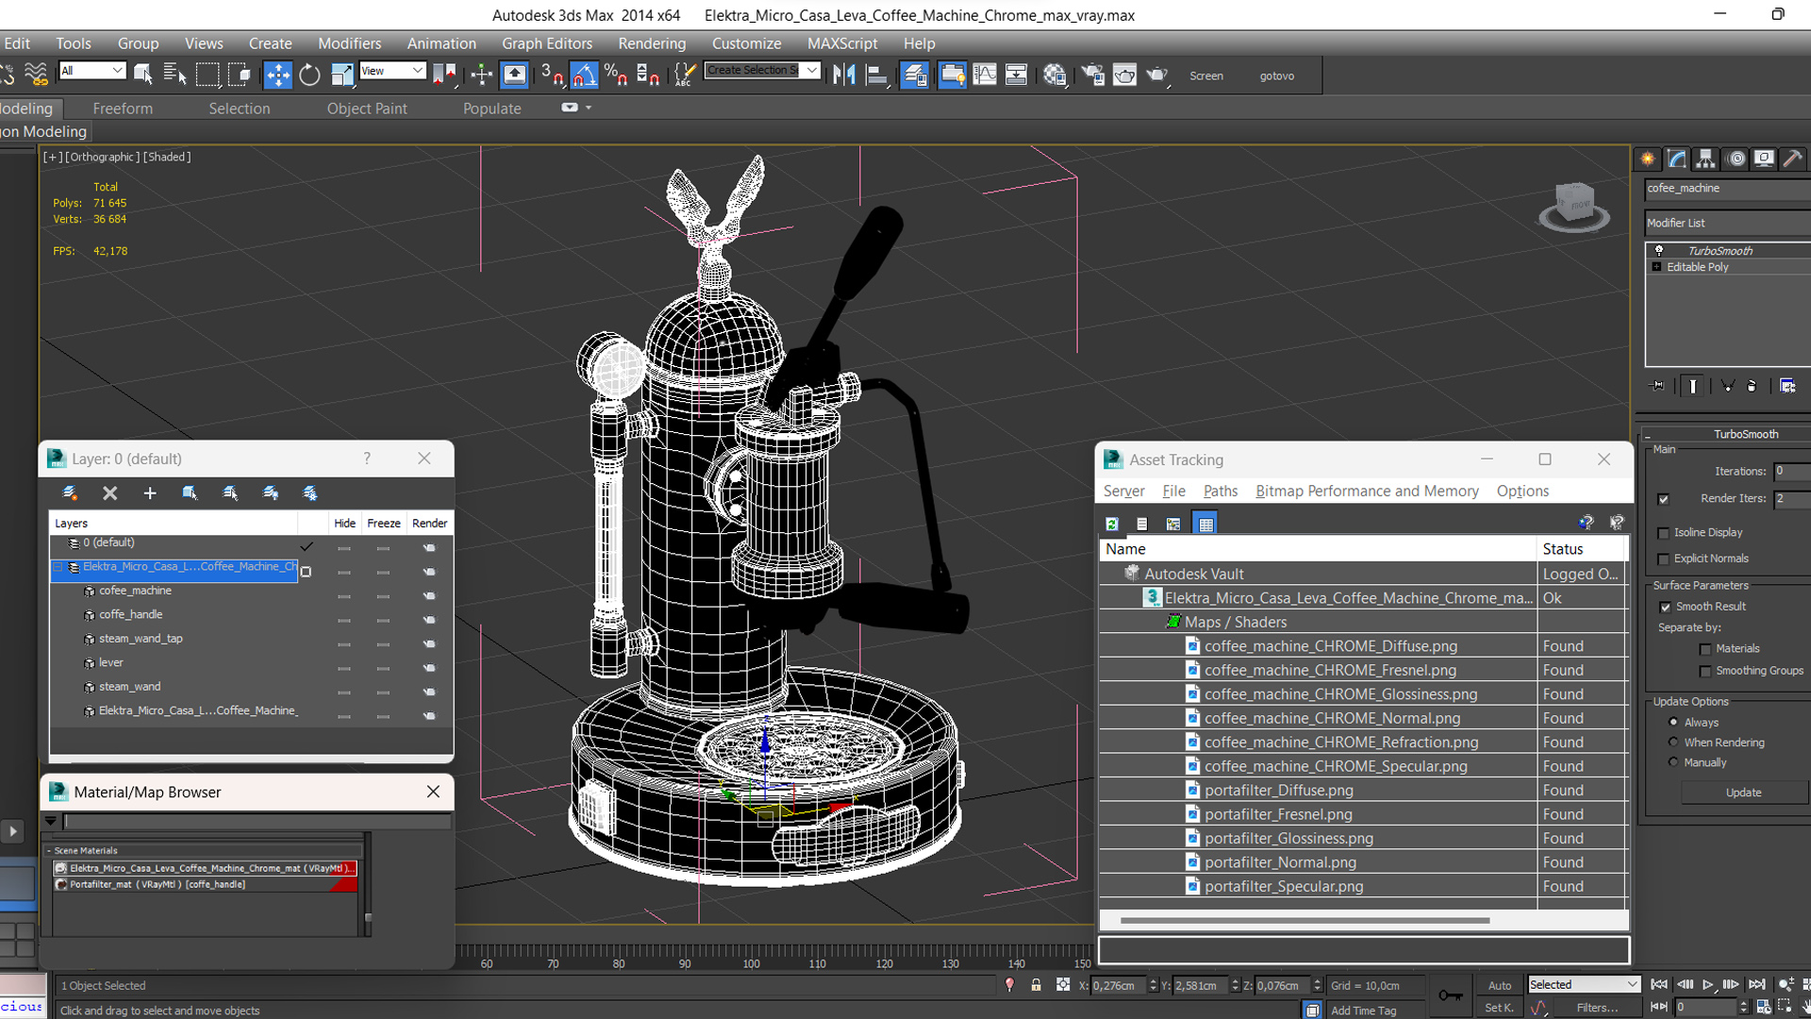The height and width of the screenshot is (1019, 1811).
Task: Add selected objects to layer plus icon
Action: [149, 493]
